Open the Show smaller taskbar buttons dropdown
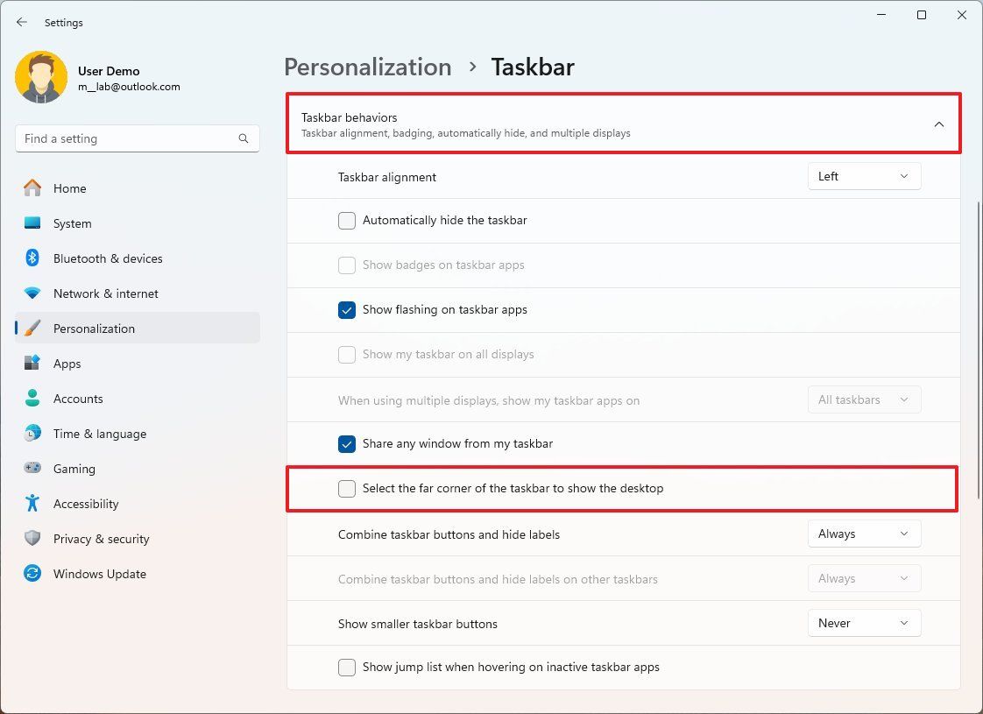Image resolution: width=983 pixels, height=714 pixels. pyautogui.click(x=864, y=623)
